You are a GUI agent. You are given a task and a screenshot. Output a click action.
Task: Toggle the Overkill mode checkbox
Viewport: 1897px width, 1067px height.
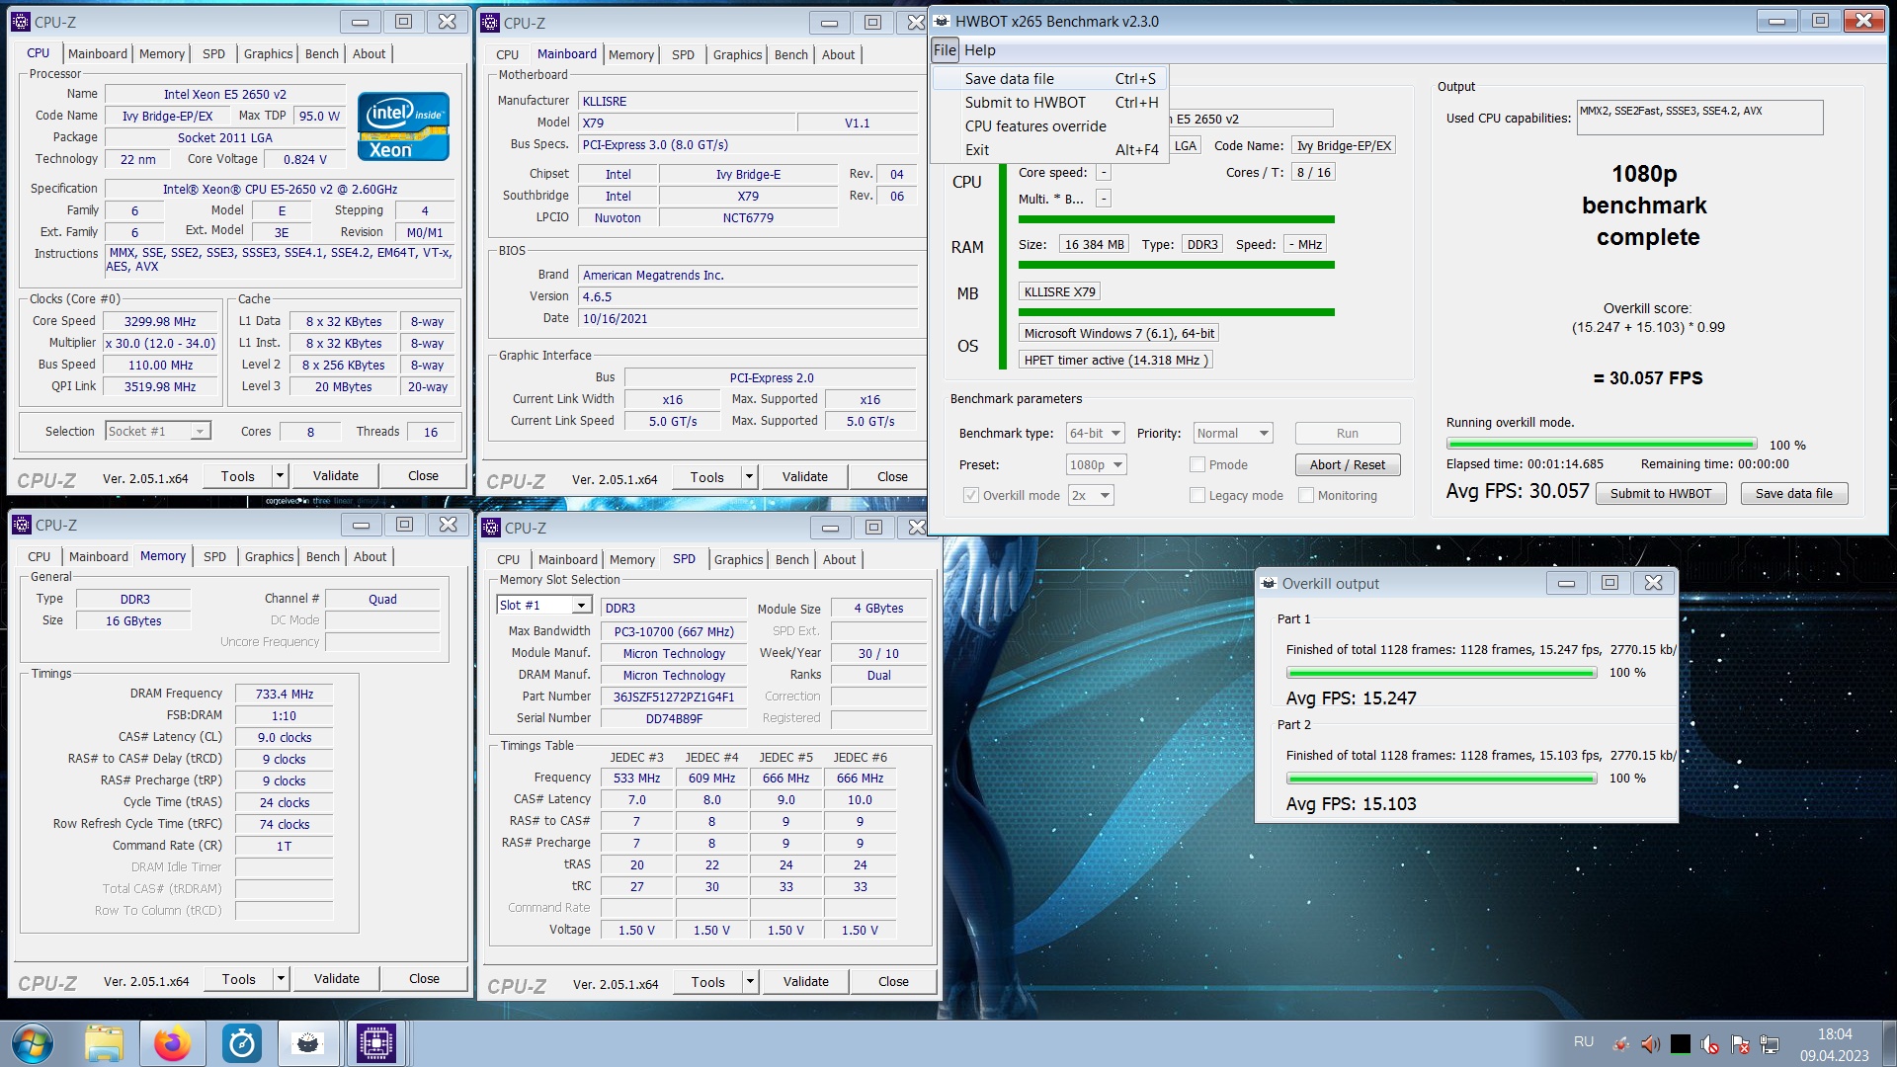(971, 495)
